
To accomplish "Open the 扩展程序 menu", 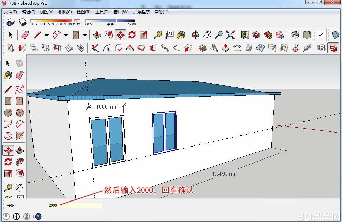I will 142,12.
